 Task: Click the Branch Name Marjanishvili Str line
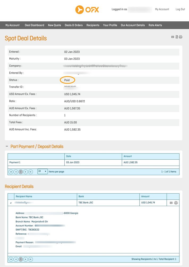click(x=32, y=222)
